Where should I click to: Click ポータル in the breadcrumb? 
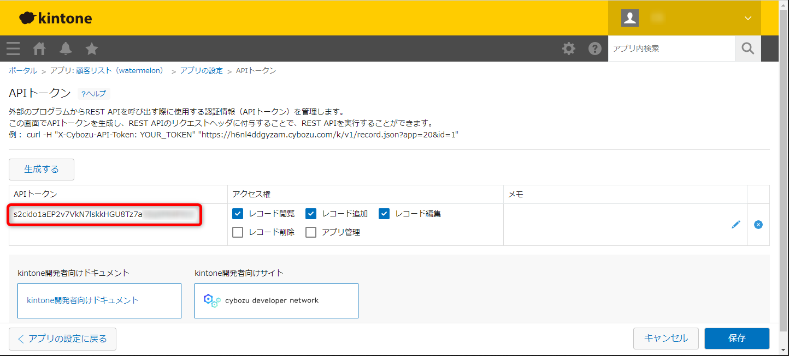tap(23, 71)
